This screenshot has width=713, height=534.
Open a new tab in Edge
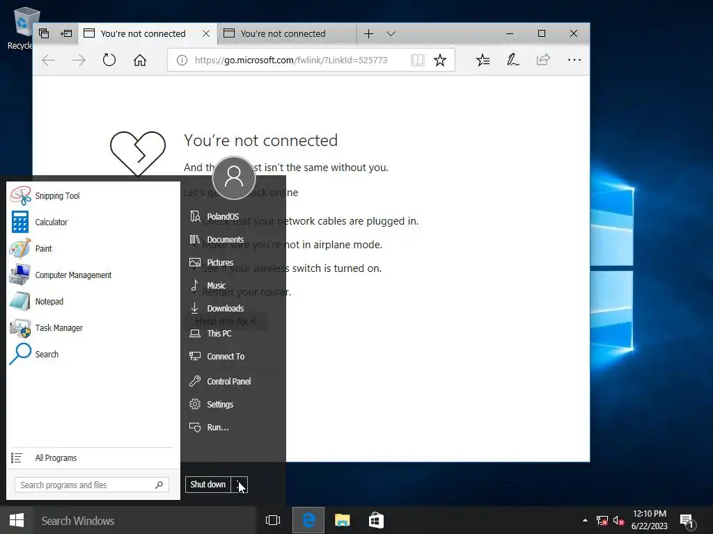[x=369, y=33]
